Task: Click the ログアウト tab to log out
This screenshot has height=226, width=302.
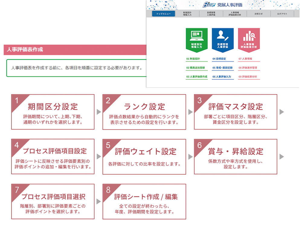Action: click(x=282, y=14)
